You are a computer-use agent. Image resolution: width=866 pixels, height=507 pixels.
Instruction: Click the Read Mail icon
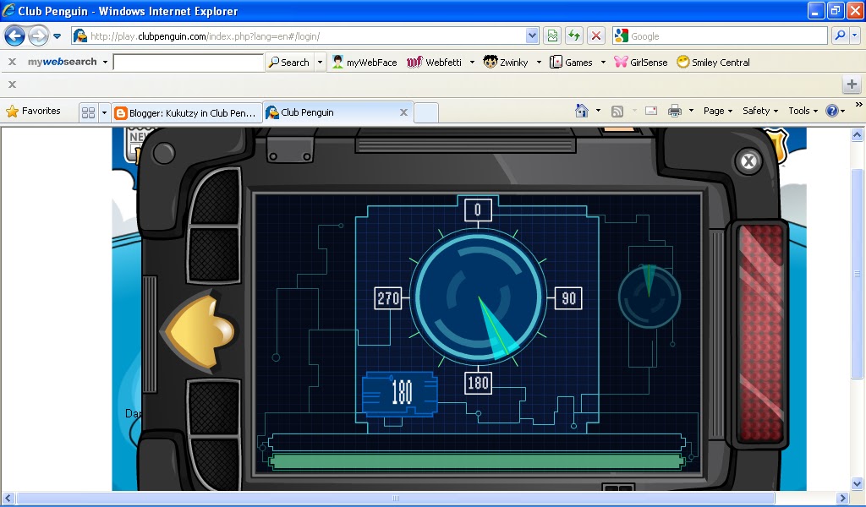[651, 111]
